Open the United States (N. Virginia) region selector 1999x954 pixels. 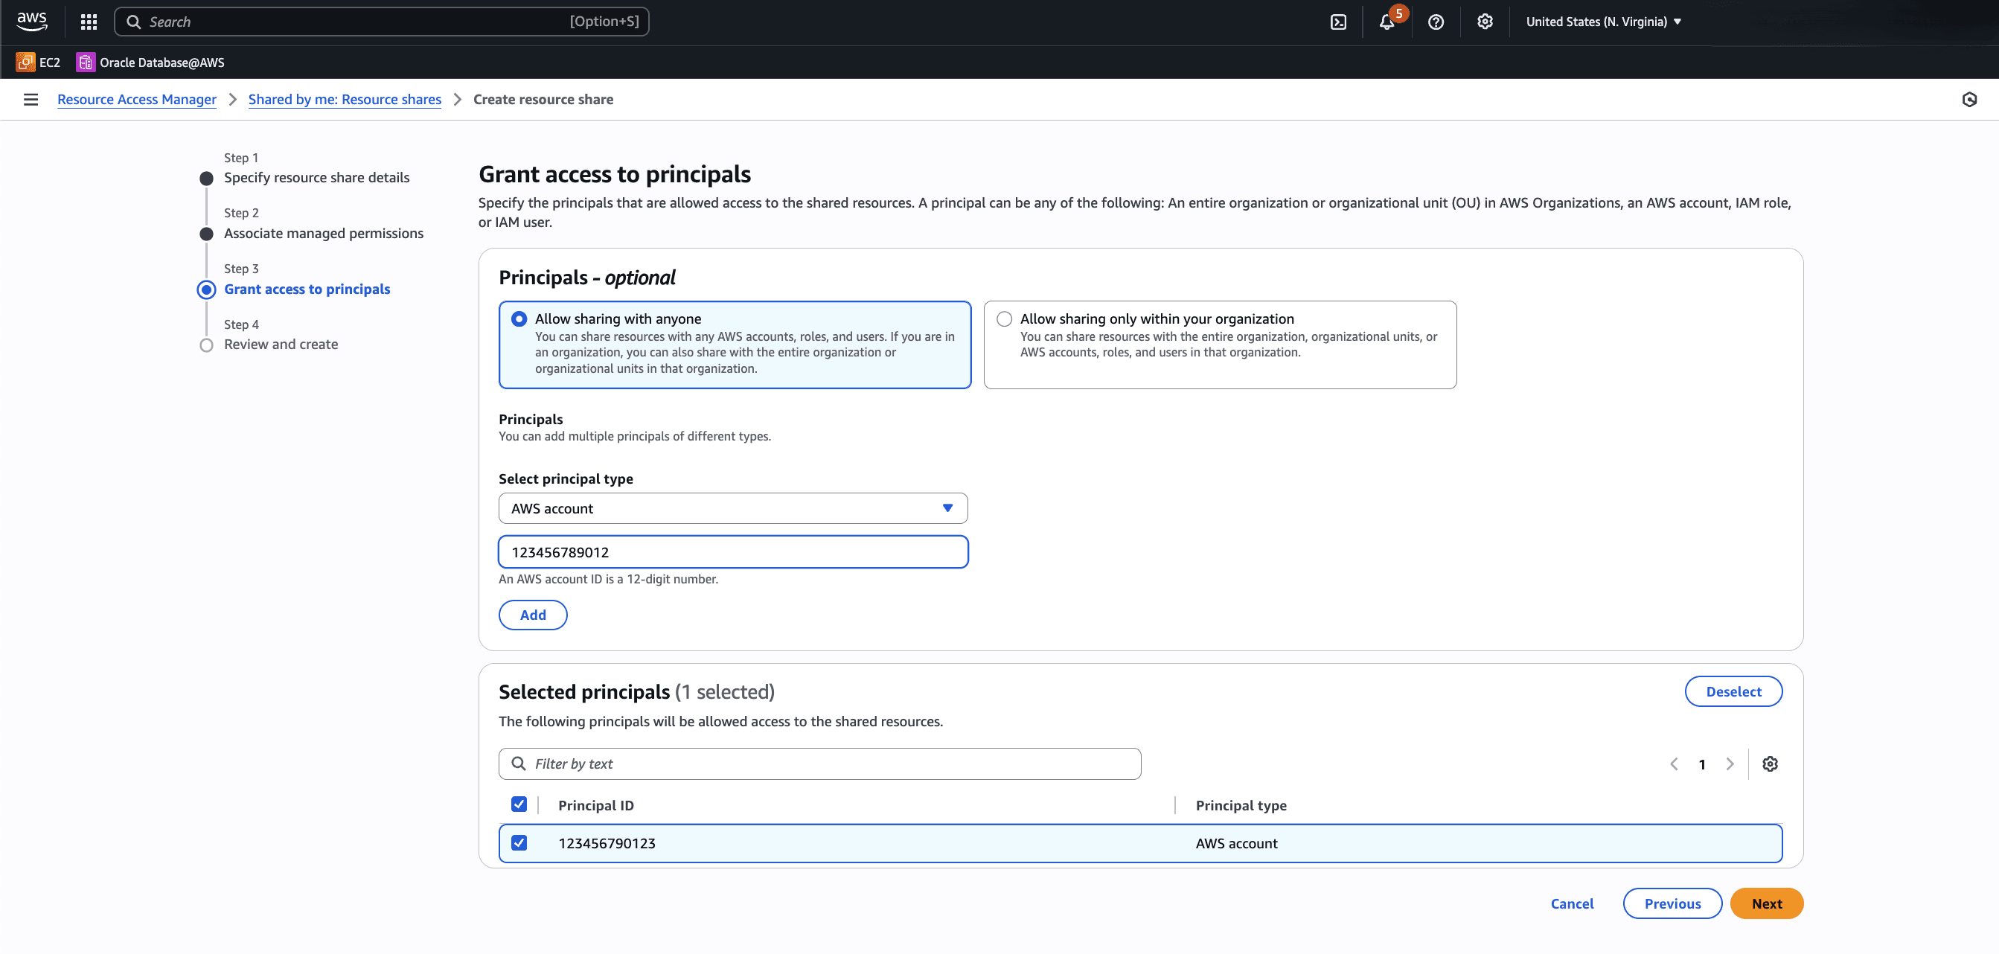1605,21
